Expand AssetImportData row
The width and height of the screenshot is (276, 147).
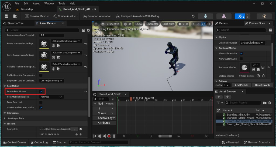point(5,118)
